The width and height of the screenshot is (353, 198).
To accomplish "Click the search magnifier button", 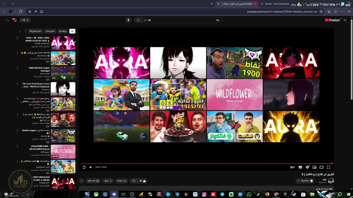I will [138, 20].
